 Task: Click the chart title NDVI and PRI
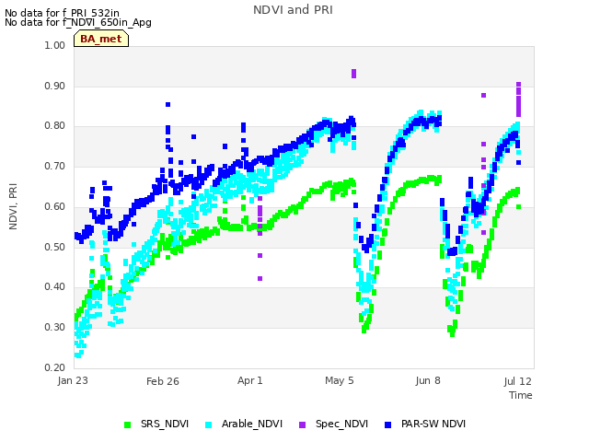click(293, 10)
